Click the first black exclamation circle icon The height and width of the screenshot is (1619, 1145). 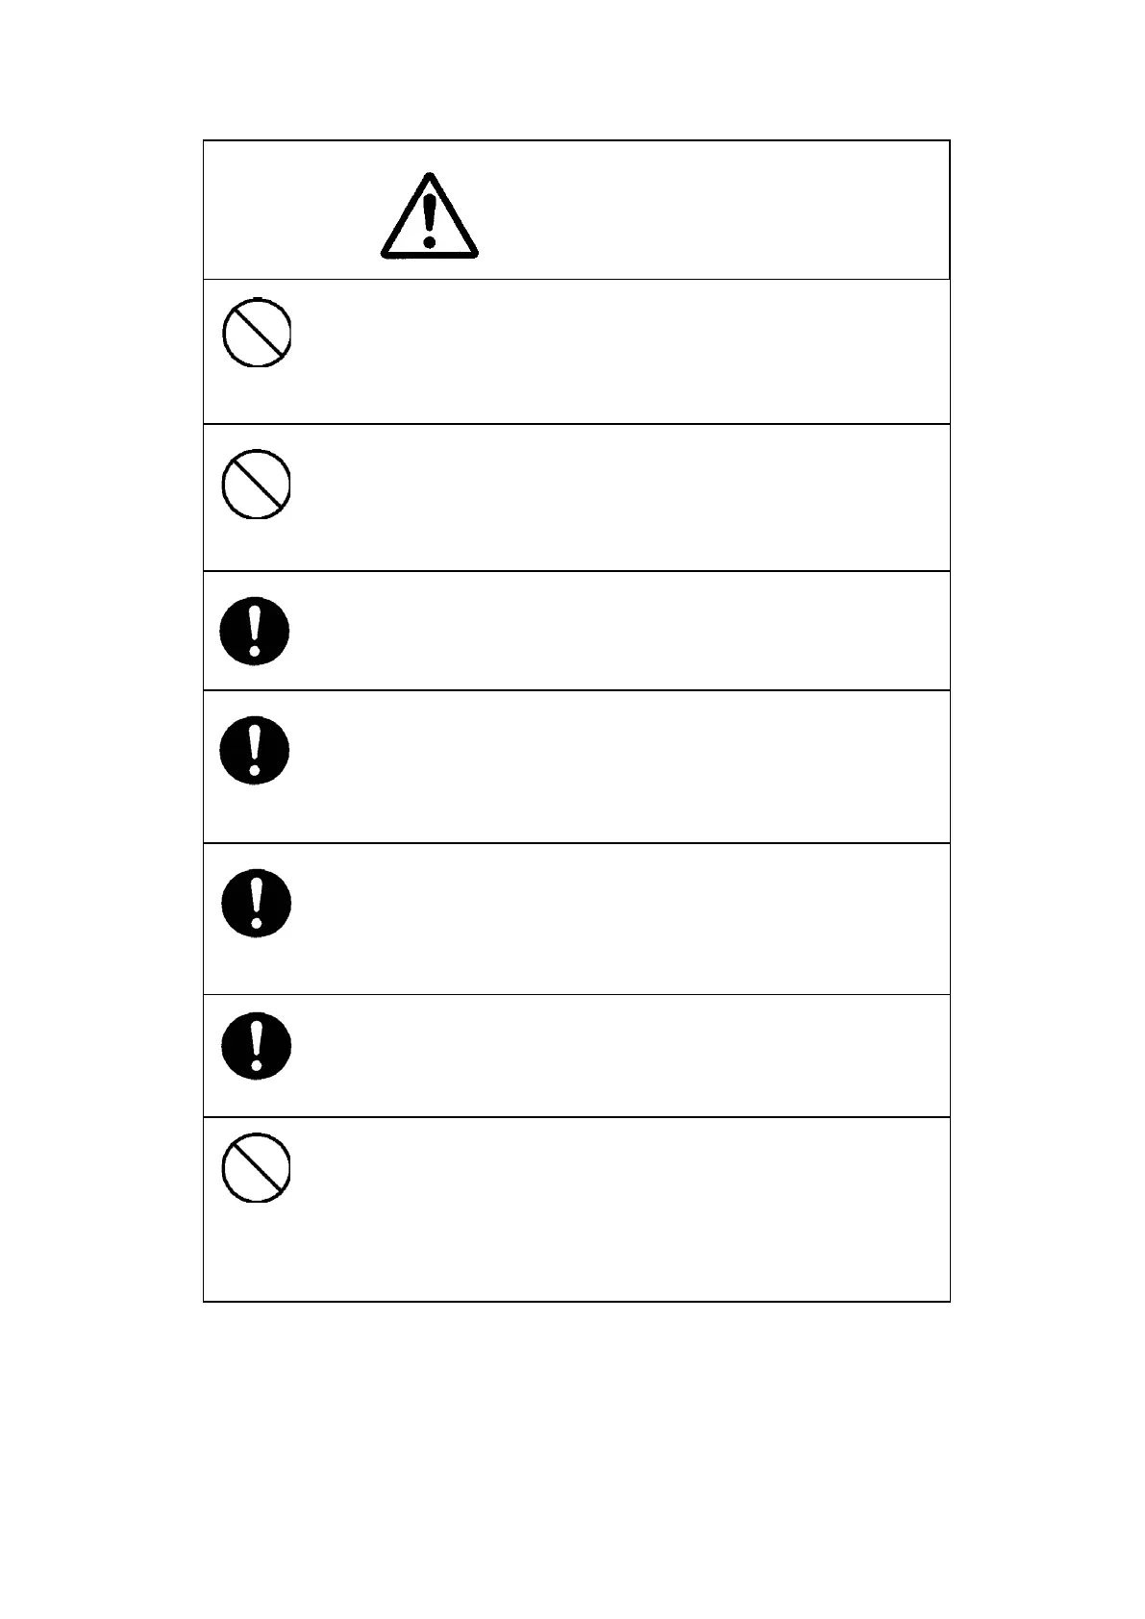pos(255,632)
